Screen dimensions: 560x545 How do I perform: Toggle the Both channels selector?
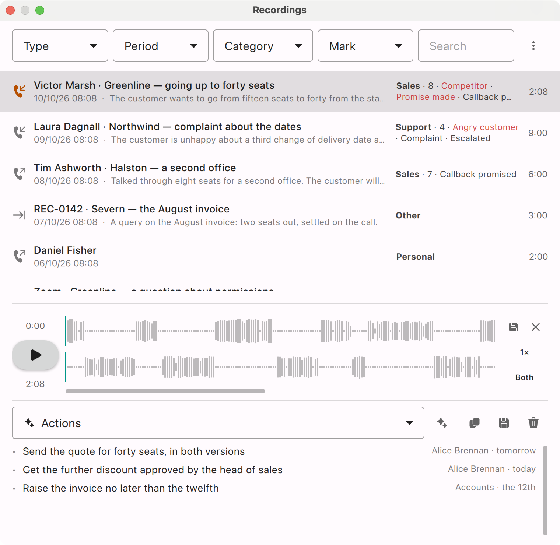pos(524,377)
